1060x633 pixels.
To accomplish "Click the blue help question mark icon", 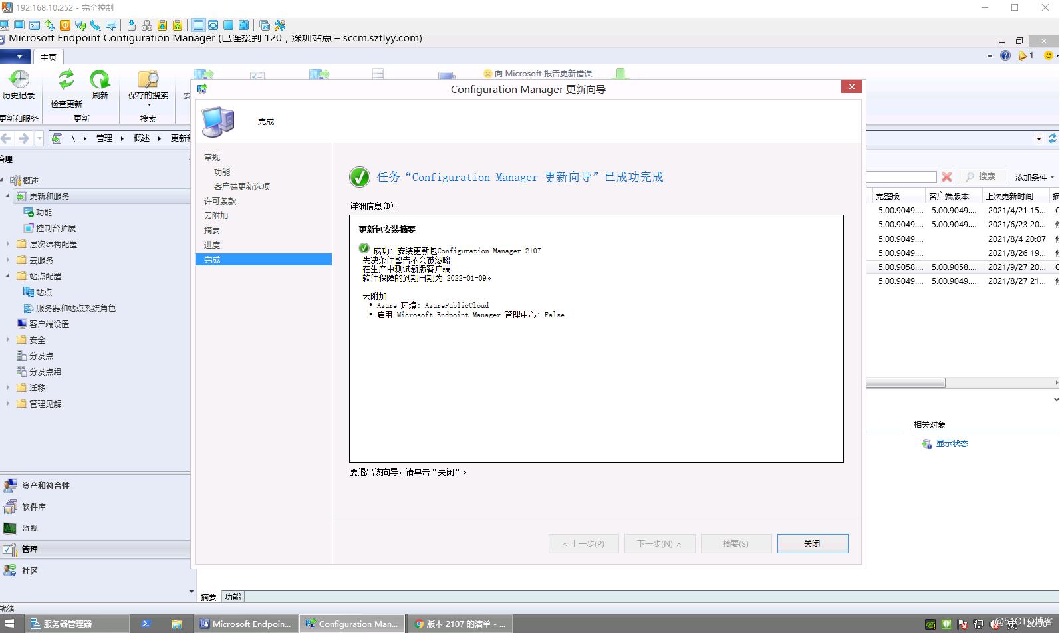I will [1005, 56].
